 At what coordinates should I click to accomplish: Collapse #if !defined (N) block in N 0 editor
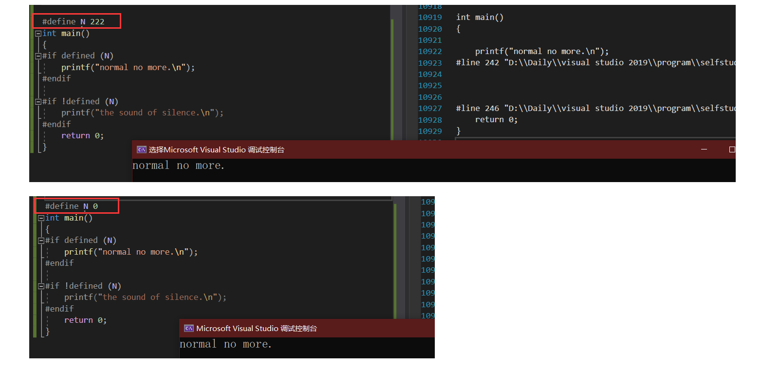41,286
